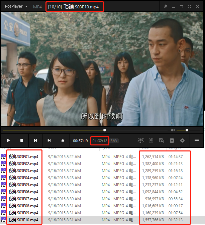Toggle 3D video mode
Viewport: 205px width, 225px height.
(x=151, y=140)
